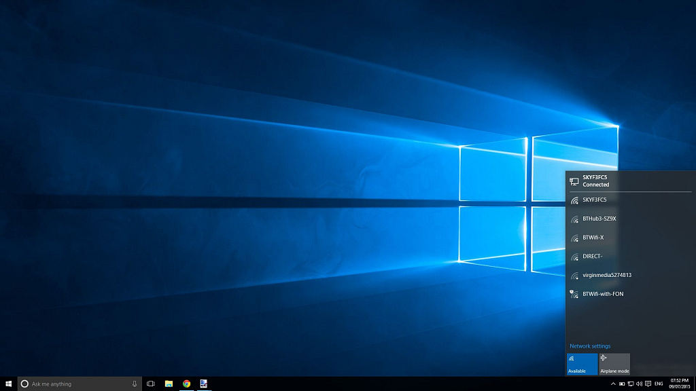Open File Explorer from the taskbar

169,384
